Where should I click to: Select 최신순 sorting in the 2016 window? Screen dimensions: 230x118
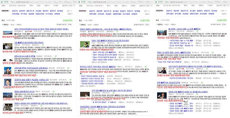[x=89, y=25]
